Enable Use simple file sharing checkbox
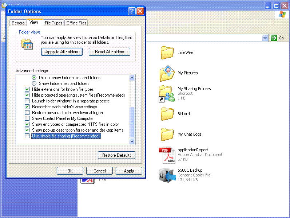The image size is (290, 218). [27, 136]
